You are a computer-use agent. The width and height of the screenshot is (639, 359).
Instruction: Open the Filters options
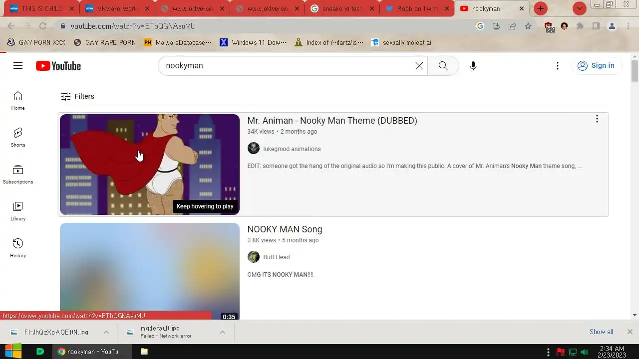77,96
